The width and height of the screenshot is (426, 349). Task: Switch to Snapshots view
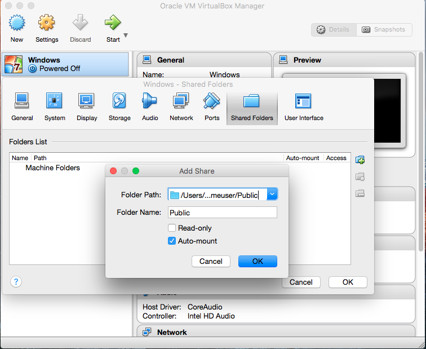[x=384, y=30]
